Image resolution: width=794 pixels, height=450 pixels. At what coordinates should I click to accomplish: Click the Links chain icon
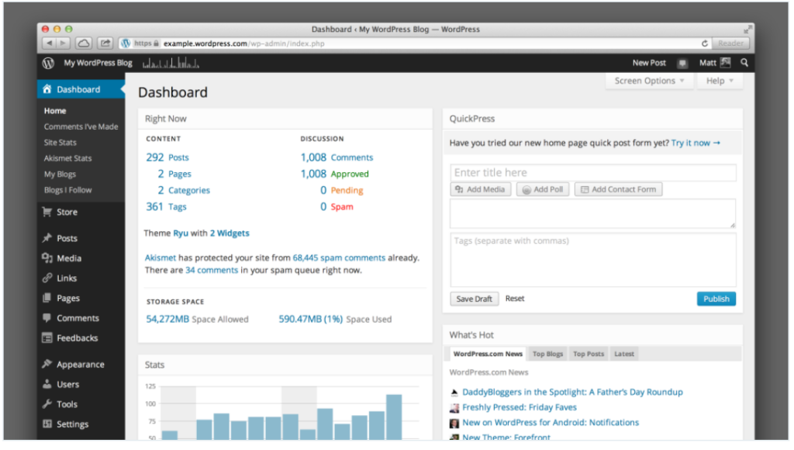click(47, 278)
